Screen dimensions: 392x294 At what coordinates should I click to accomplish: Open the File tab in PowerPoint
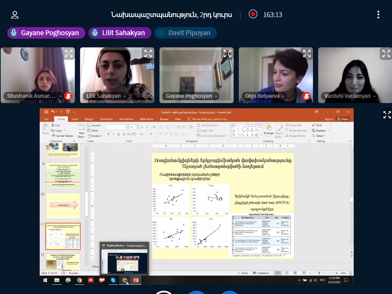coord(47,119)
